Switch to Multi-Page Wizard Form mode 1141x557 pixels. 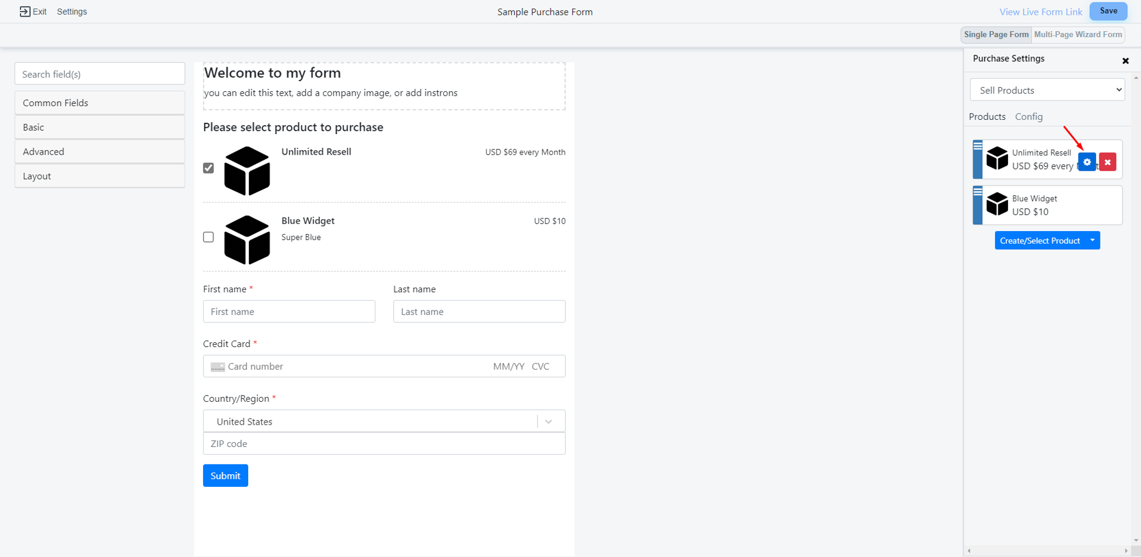tap(1078, 34)
